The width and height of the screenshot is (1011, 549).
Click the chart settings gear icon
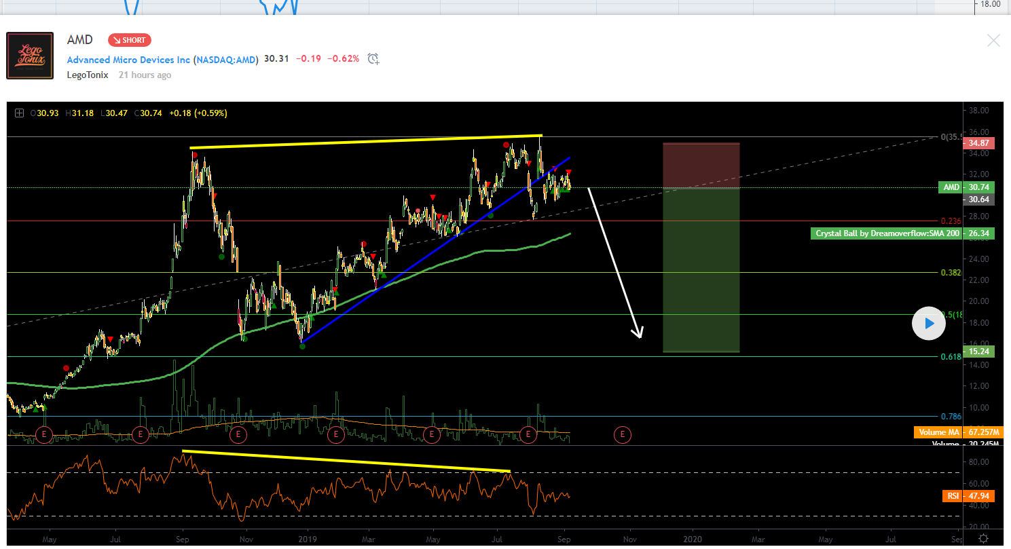pyautogui.click(x=983, y=538)
